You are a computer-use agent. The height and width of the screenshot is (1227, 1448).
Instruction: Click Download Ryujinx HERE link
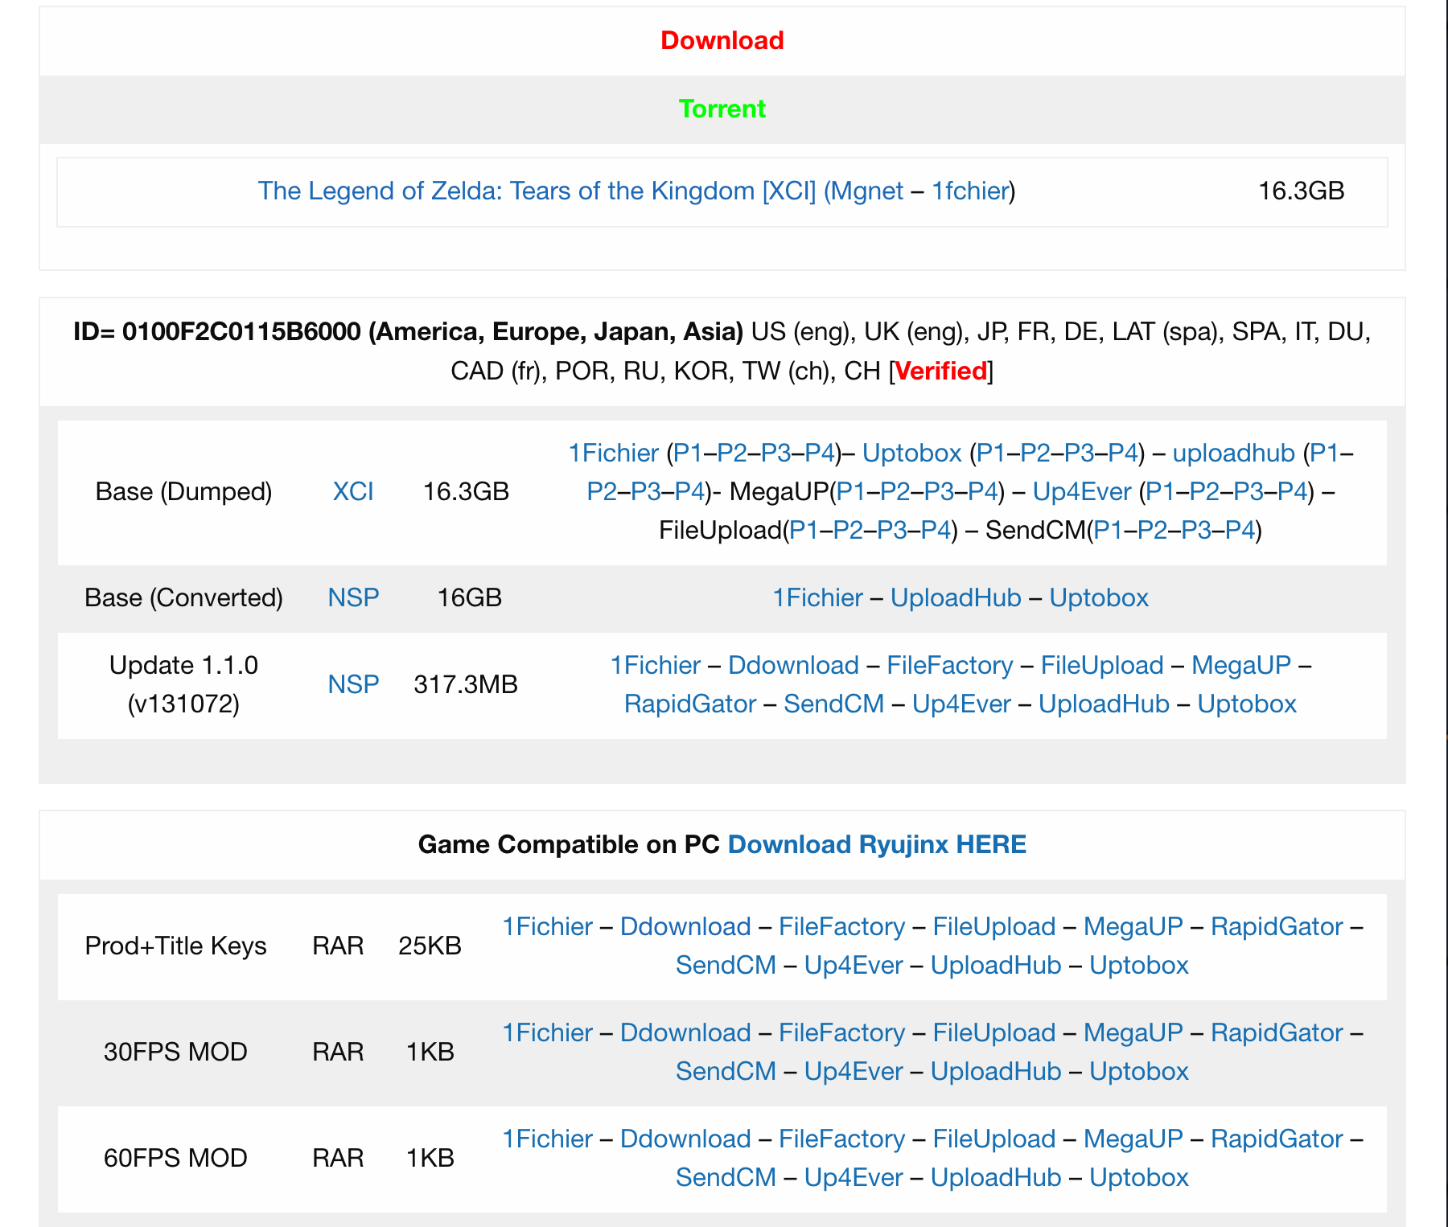[877, 844]
